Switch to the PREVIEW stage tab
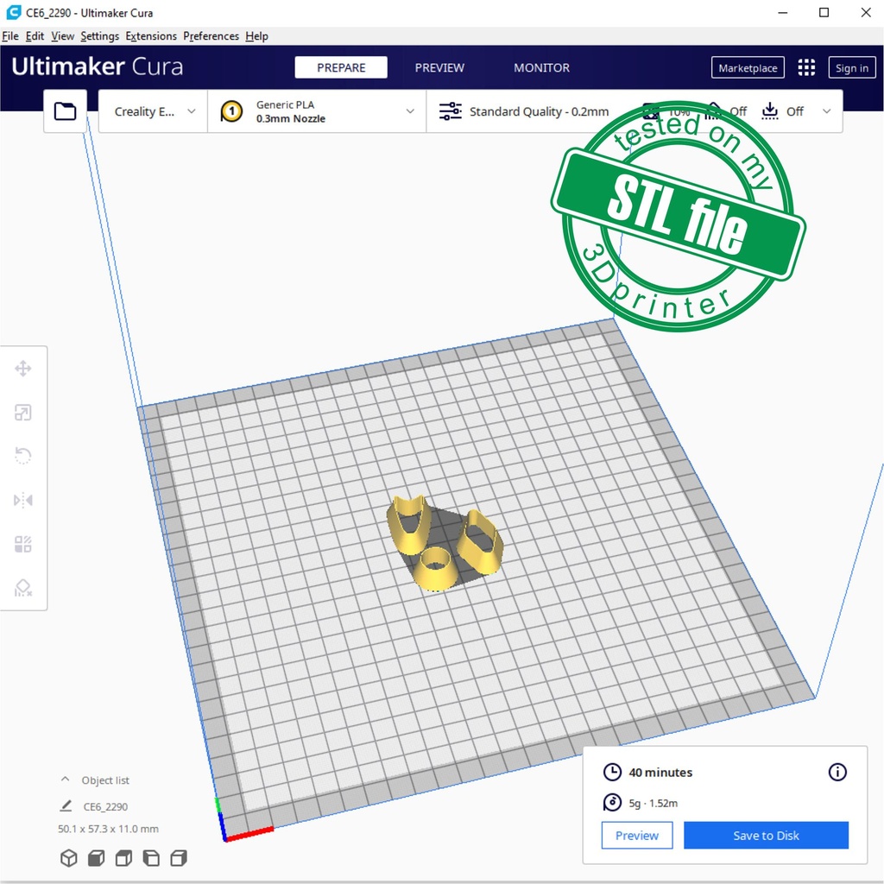Screen dimensions: 884x884 coord(439,68)
